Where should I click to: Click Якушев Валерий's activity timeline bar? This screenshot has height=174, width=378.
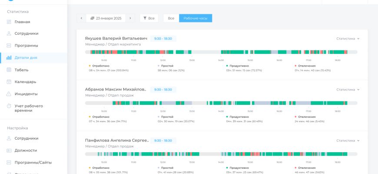(221, 52)
